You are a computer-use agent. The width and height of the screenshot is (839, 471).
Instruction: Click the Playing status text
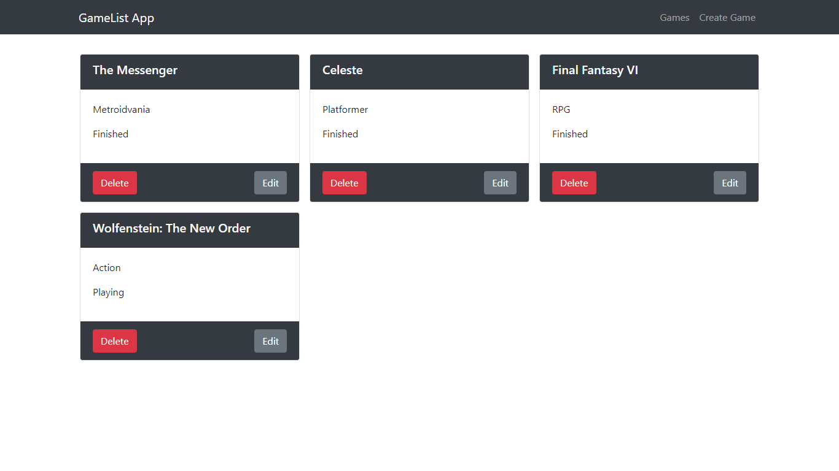point(109,293)
